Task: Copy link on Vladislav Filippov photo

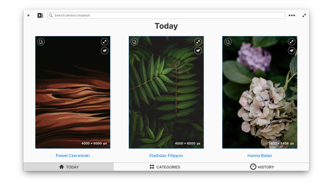Action: pyautogui.click(x=135, y=42)
